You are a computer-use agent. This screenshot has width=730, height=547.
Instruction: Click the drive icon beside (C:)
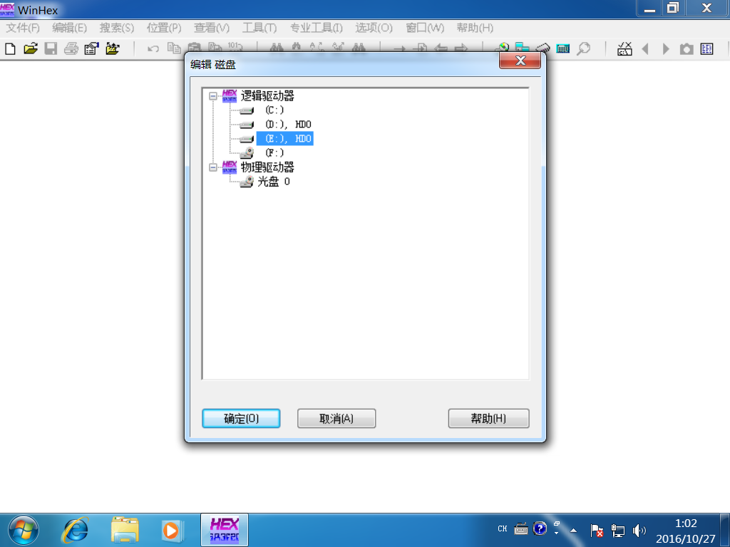click(x=247, y=110)
